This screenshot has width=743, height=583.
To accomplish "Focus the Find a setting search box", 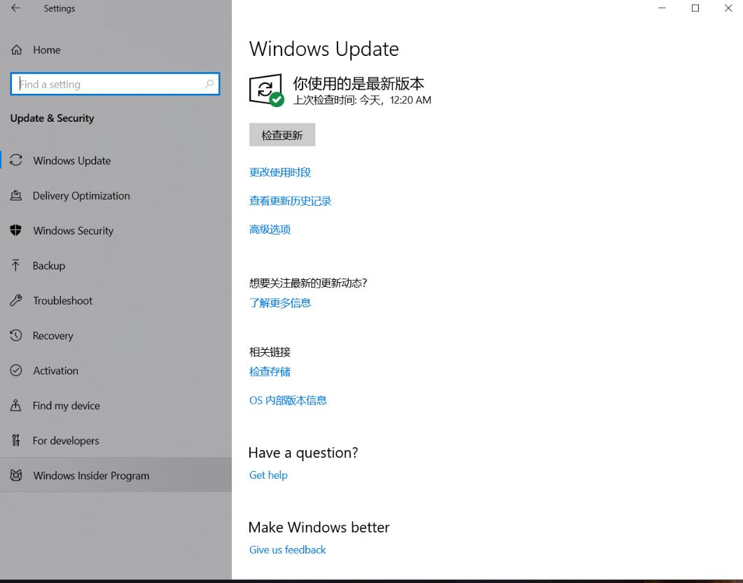I will tap(115, 84).
